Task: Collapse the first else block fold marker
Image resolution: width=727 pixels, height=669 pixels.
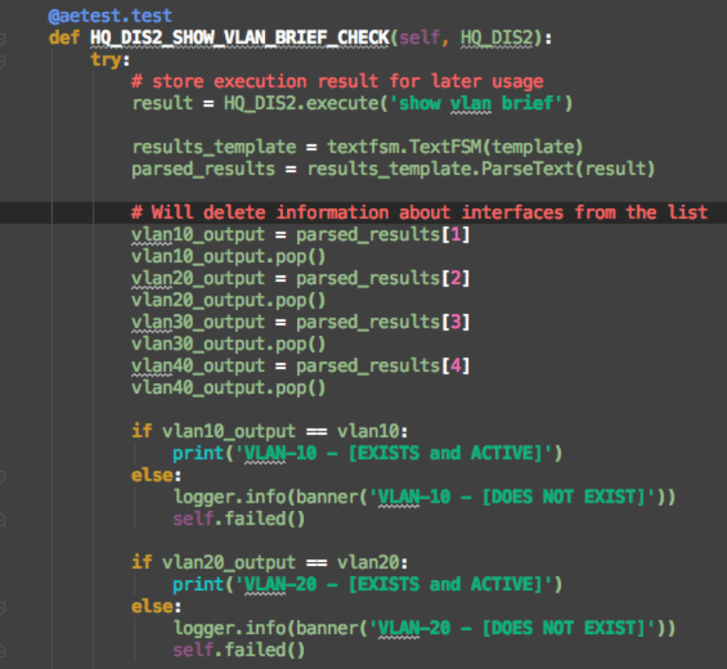Action: 2,476
